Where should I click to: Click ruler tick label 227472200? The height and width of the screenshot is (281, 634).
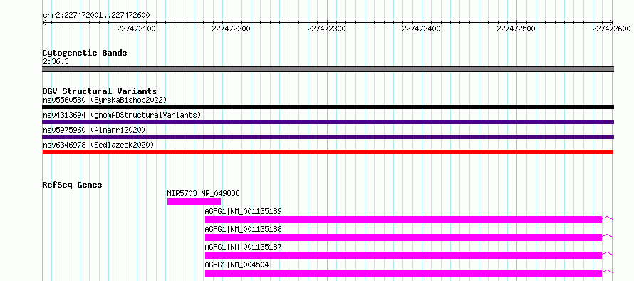pyautogui.click(x=232, y=29)
